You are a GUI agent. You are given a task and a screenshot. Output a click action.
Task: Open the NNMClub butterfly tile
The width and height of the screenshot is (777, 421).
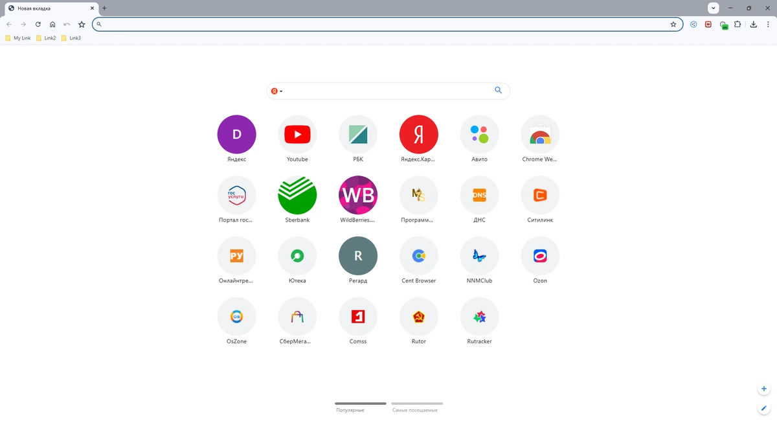(480, 256)
